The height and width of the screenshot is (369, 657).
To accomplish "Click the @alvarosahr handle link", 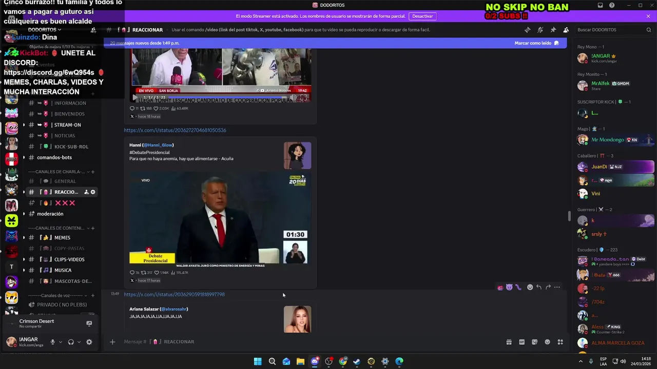I will [174, 309].
